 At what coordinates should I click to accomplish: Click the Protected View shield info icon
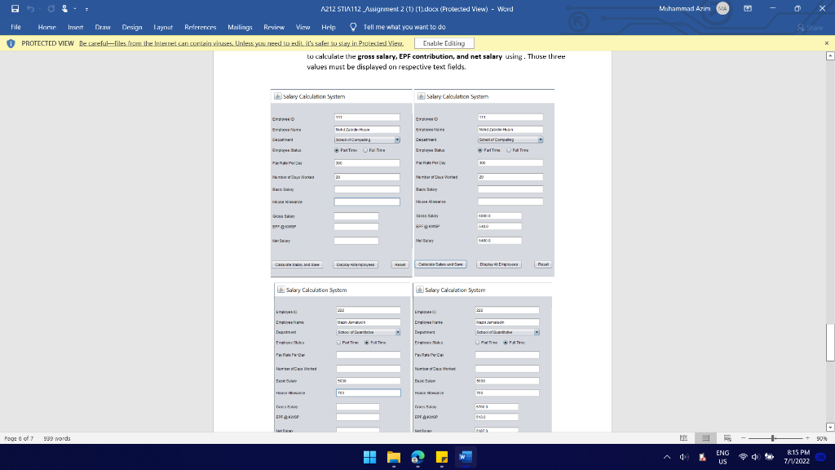tap(11, 43)
